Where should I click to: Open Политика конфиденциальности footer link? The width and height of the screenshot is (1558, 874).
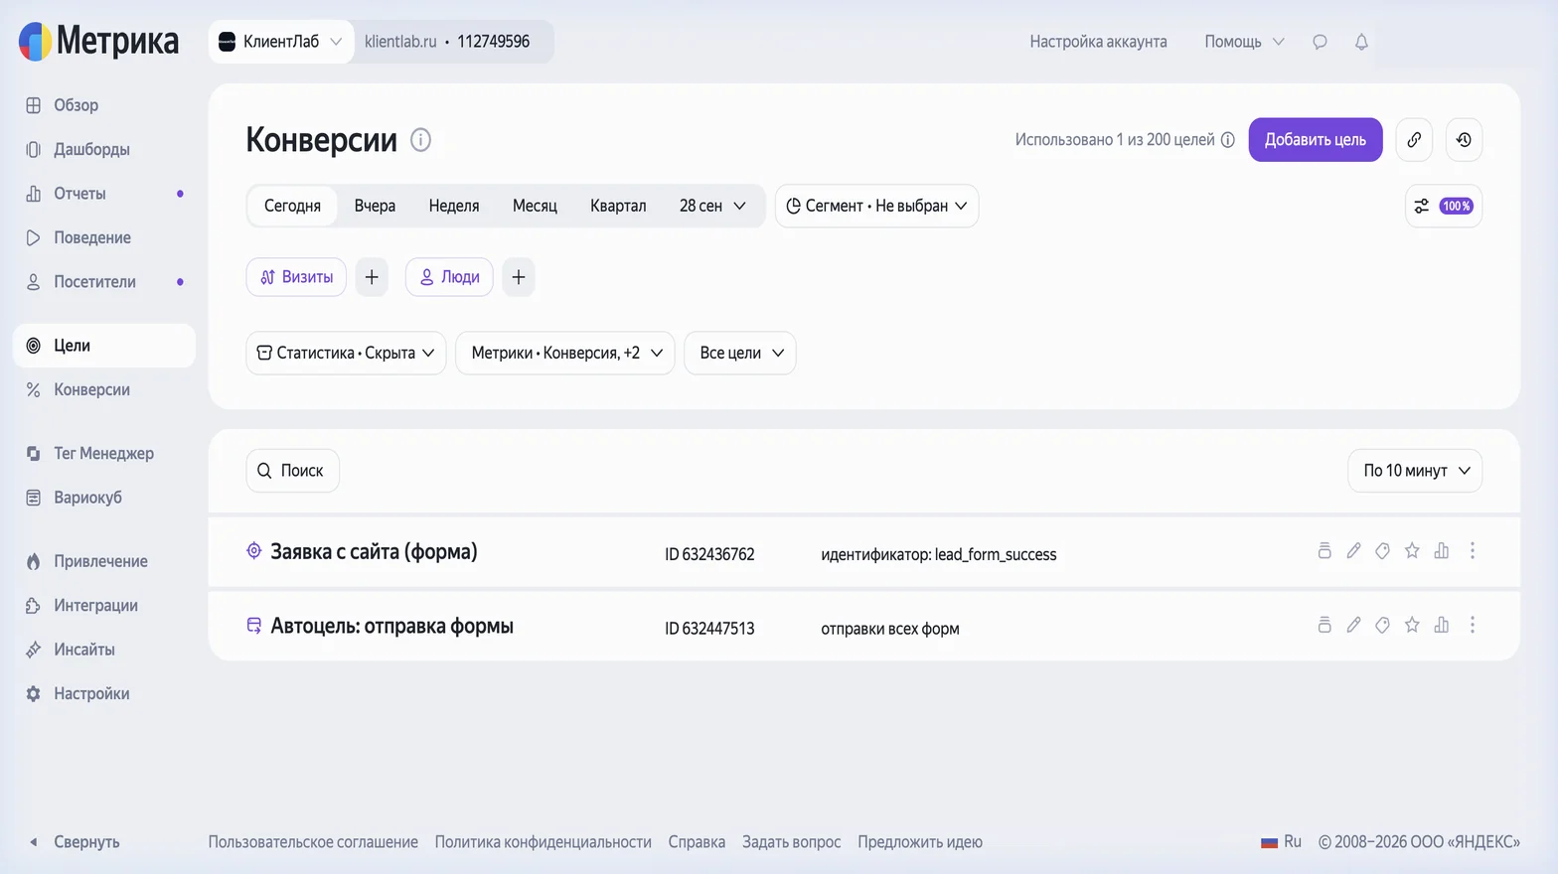coord(544,842)
